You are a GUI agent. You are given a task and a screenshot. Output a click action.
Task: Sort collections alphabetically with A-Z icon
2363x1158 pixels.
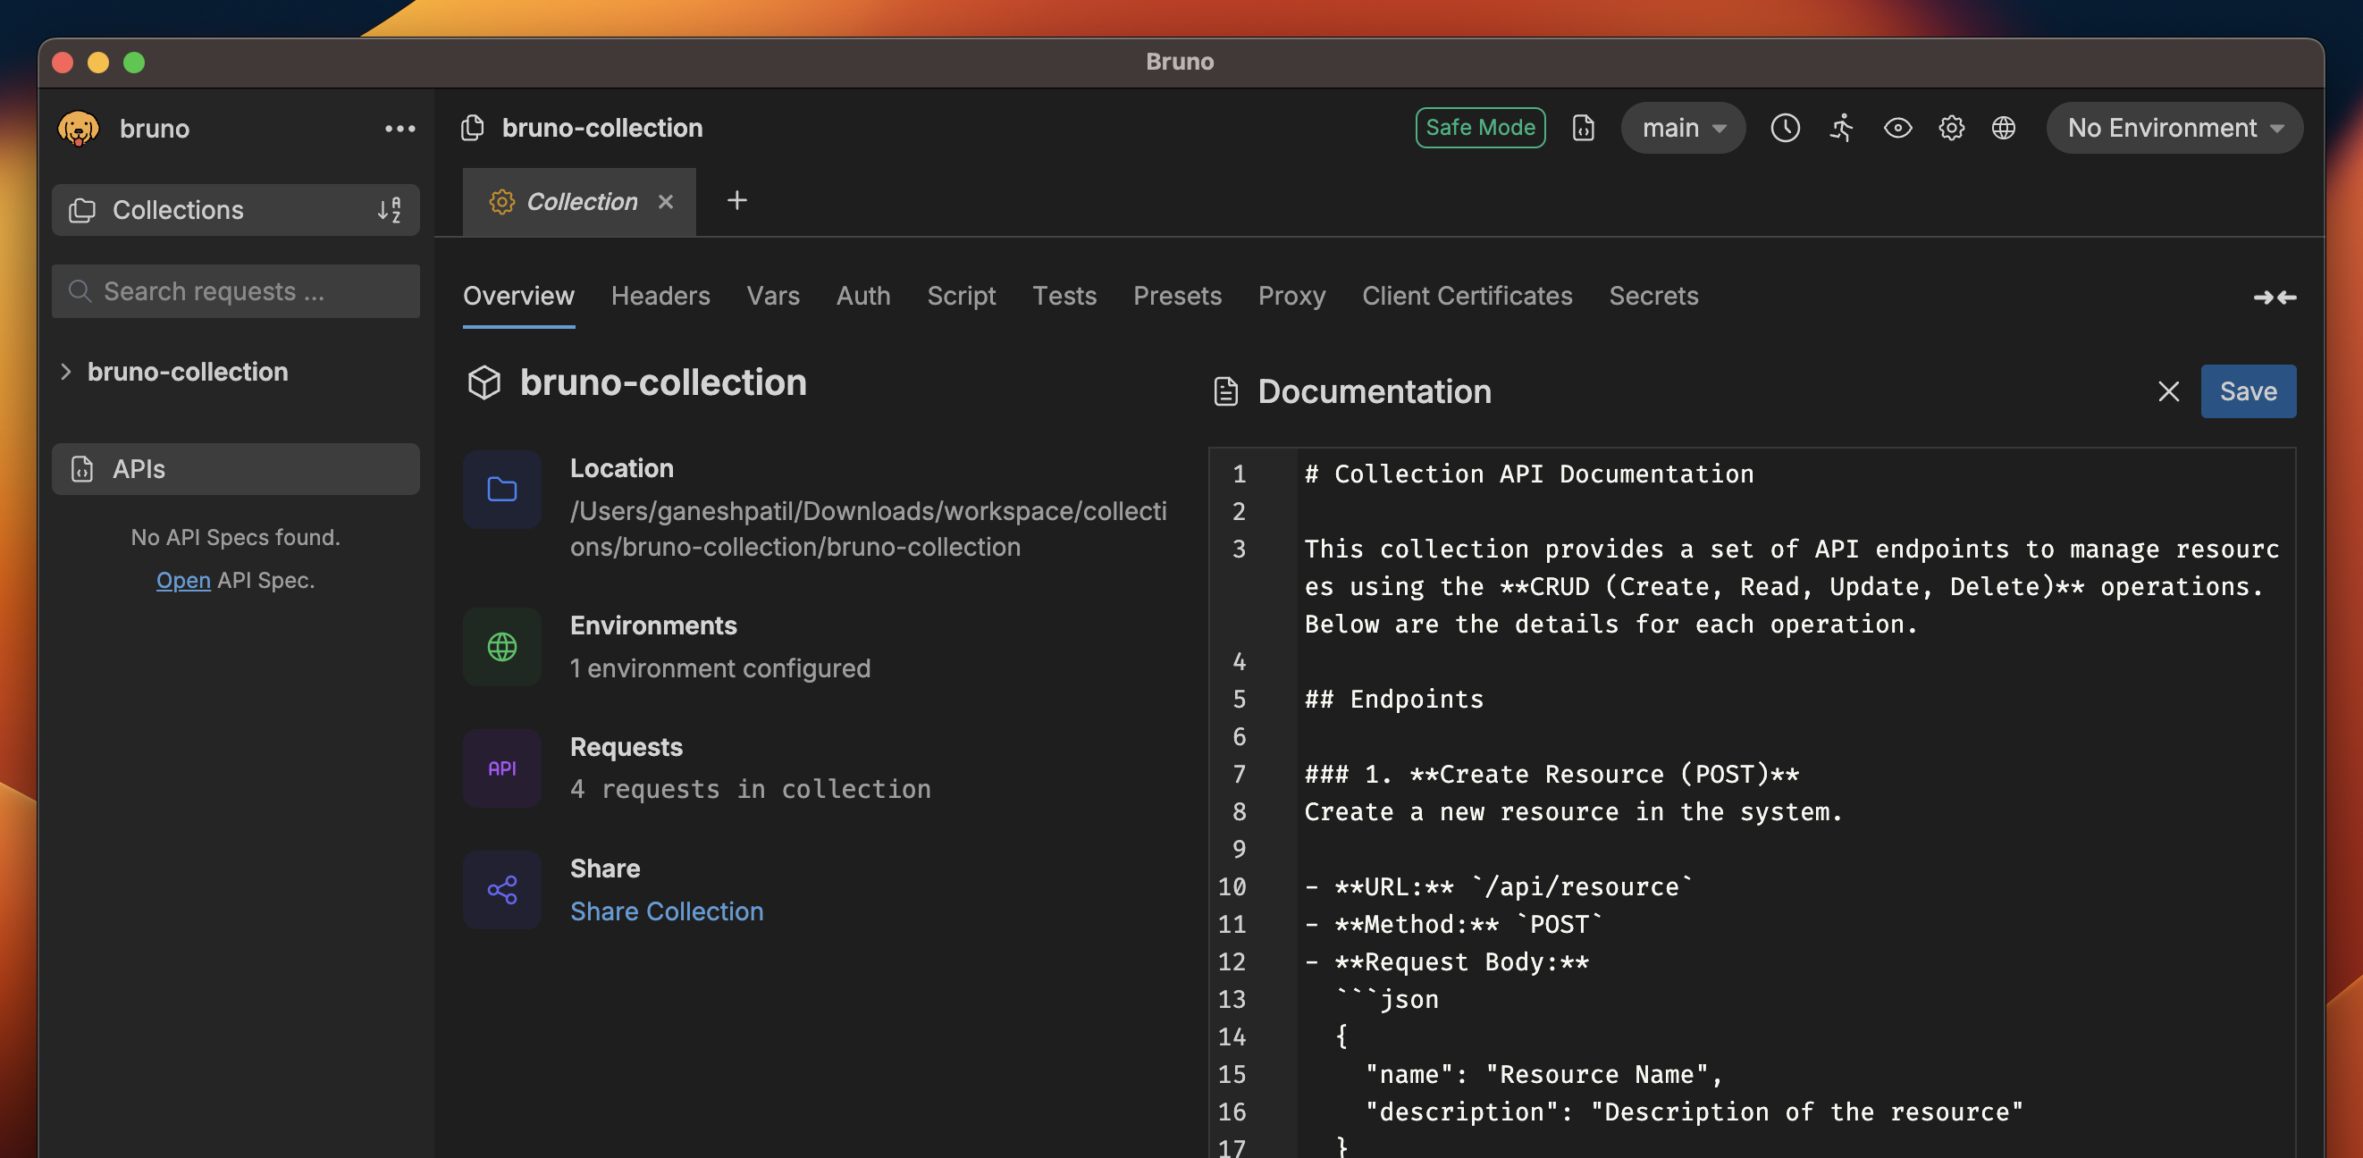(x=389, y=210)
